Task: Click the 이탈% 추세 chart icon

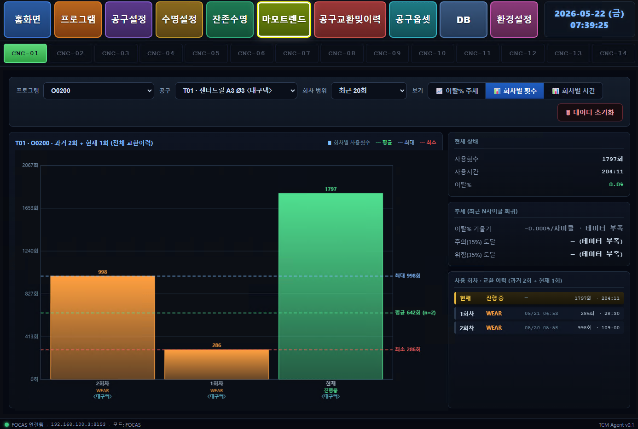Action: click(x=440, y=91)
